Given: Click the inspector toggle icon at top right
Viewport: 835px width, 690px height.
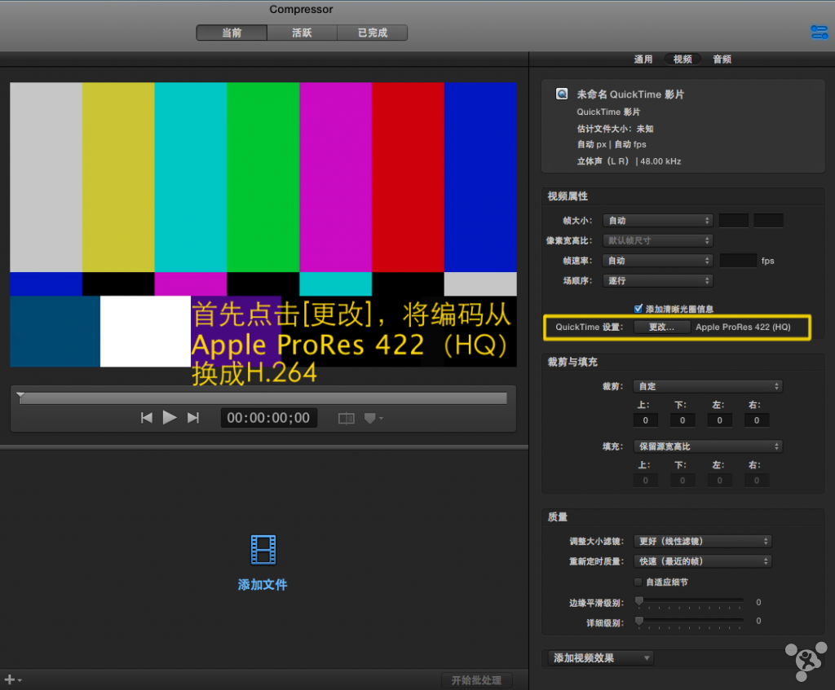Looking at the screenshot, I should click(x=819, y=32).
